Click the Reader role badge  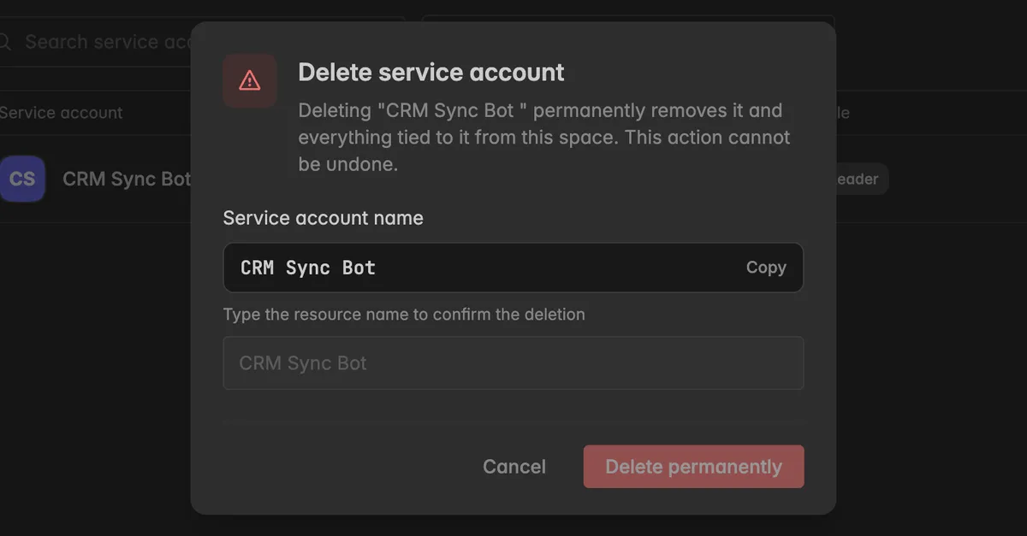[x=862, y=180]
